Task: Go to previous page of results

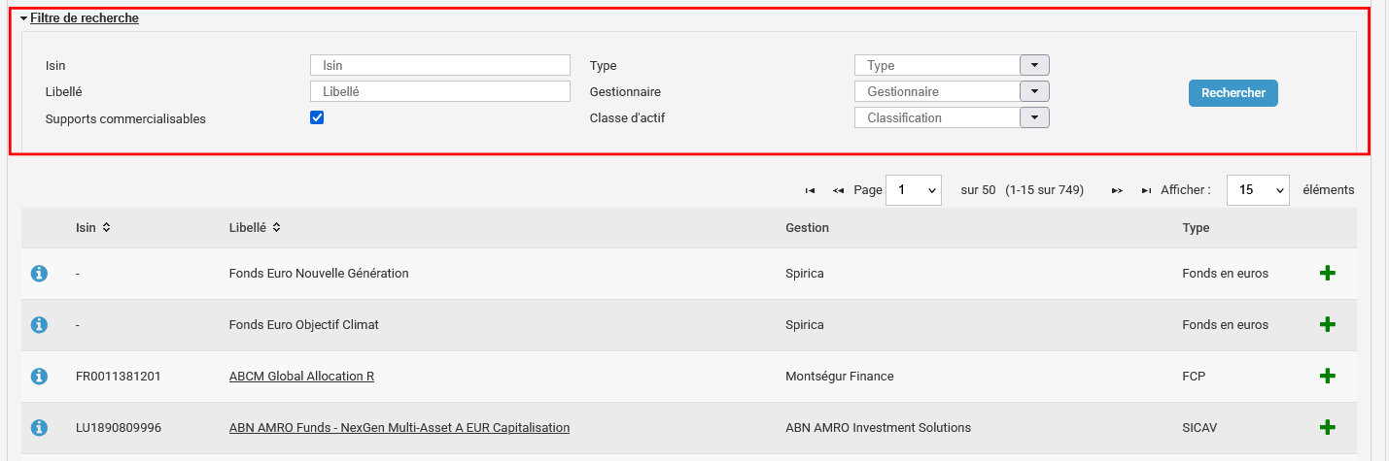Action: click(x=838, y=190)
